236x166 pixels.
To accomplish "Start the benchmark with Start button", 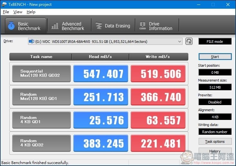I will click(x=215, y=57).
